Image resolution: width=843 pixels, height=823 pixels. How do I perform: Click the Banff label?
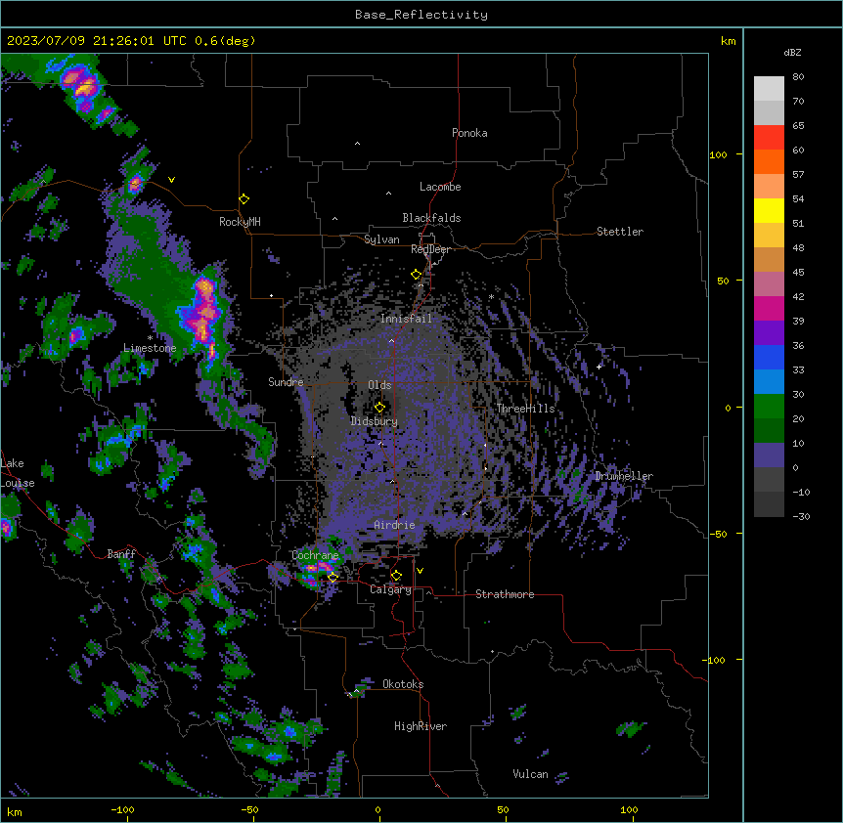click(121, 554)
